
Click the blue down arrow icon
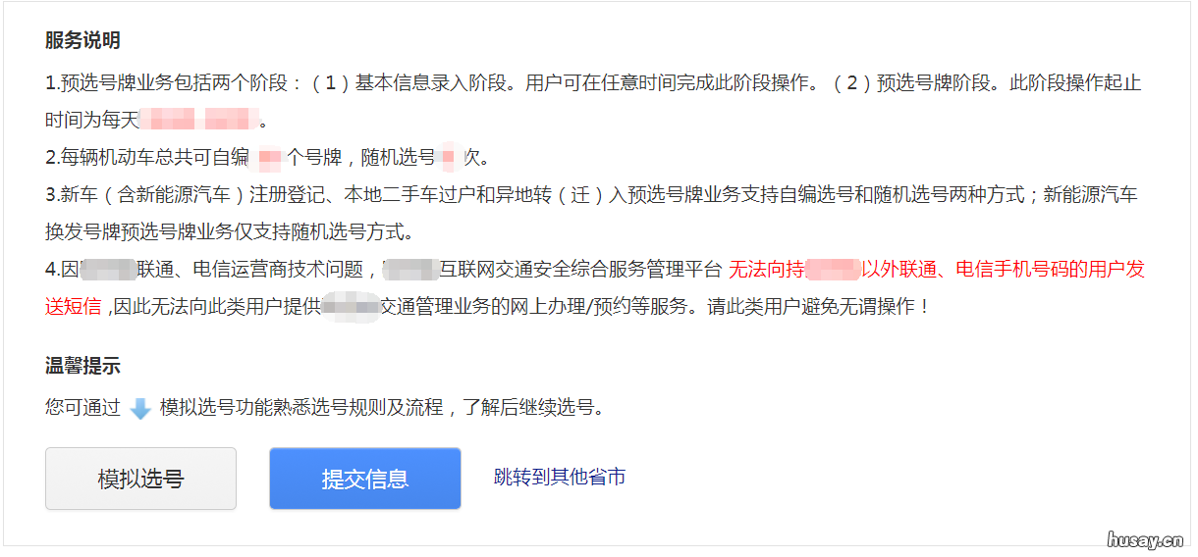140,409
